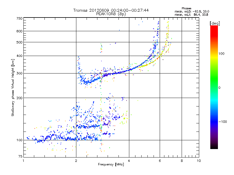Click the colorbar tick label '-100'
The width and height of the screenshot is (234, 175).
[x=223, y=122]
